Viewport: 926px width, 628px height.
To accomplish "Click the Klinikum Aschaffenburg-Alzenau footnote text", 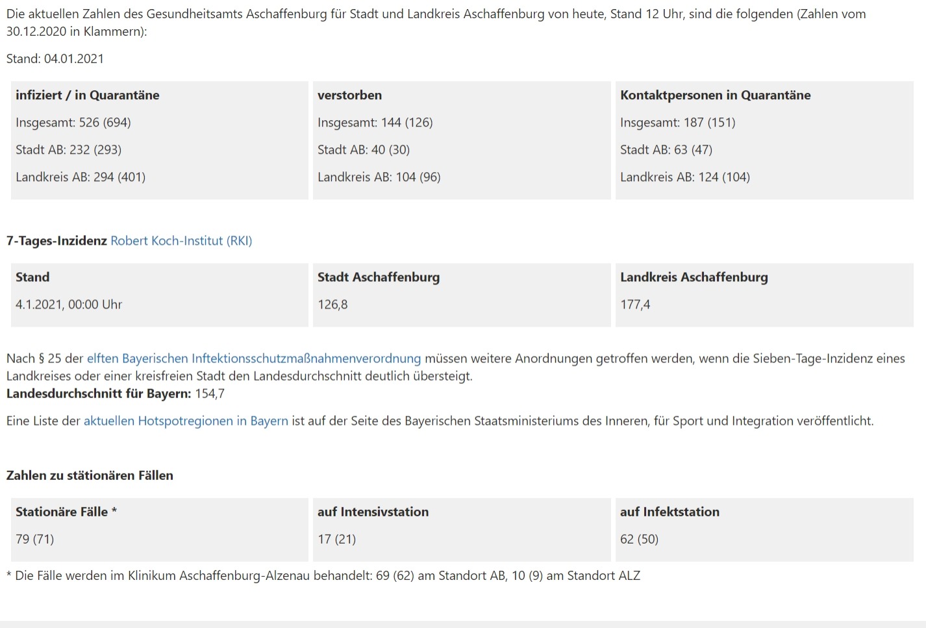I will (323, 575).
